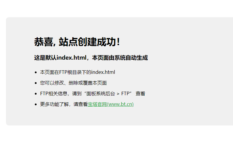
Task: Click 您可以修改、删除或覆盖本页面 text
Action: 74,83
